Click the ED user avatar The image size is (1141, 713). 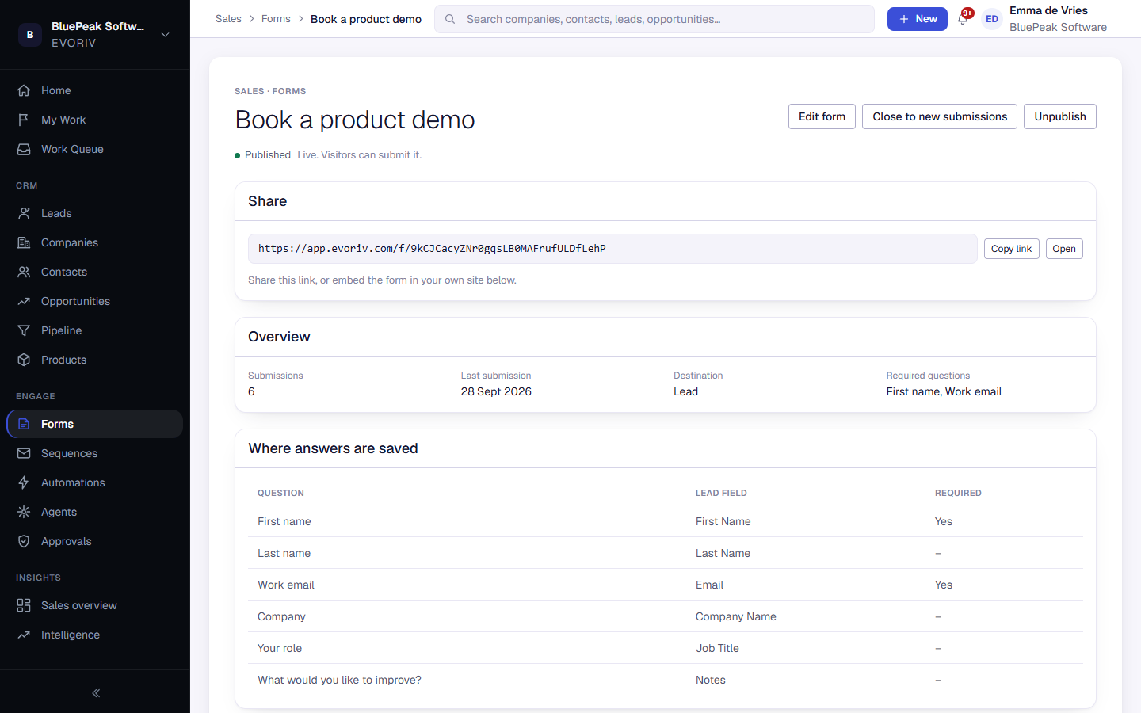[x=992, y=19]
